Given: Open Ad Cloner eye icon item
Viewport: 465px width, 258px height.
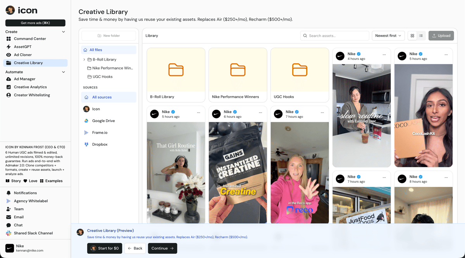Looking at the screenshot, I should [22, 55].
